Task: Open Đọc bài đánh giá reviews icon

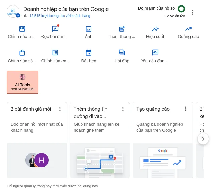Action: pyautogui.click(x=55, y=29)
